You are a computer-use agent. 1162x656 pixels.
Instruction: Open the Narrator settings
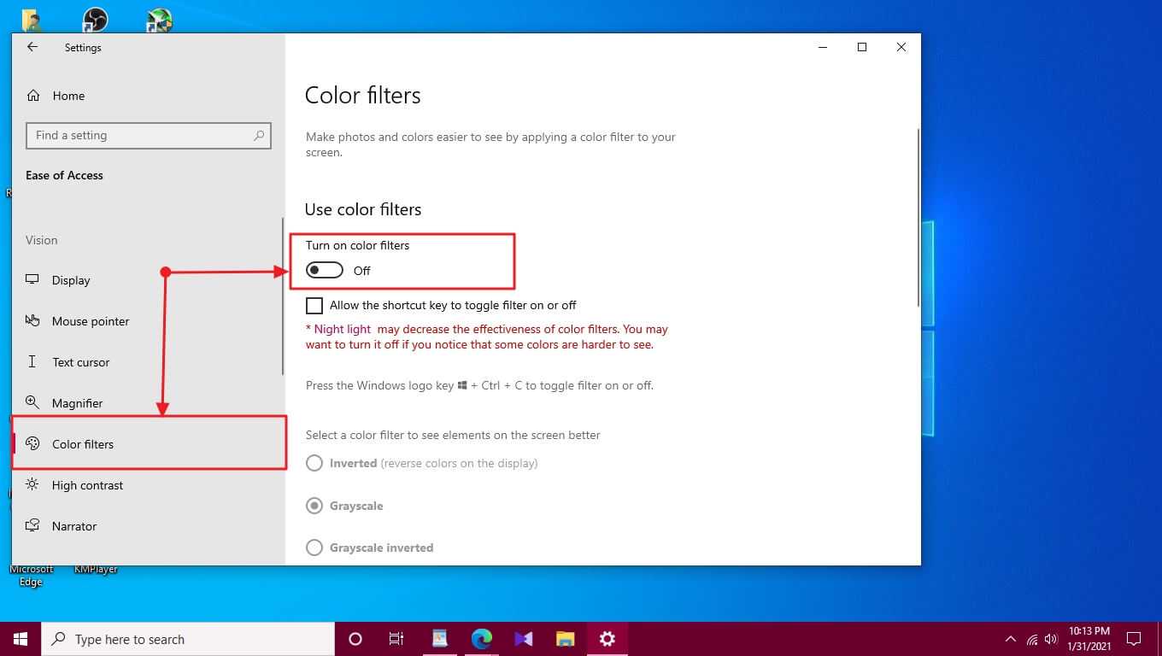click(x=74, y=526)
